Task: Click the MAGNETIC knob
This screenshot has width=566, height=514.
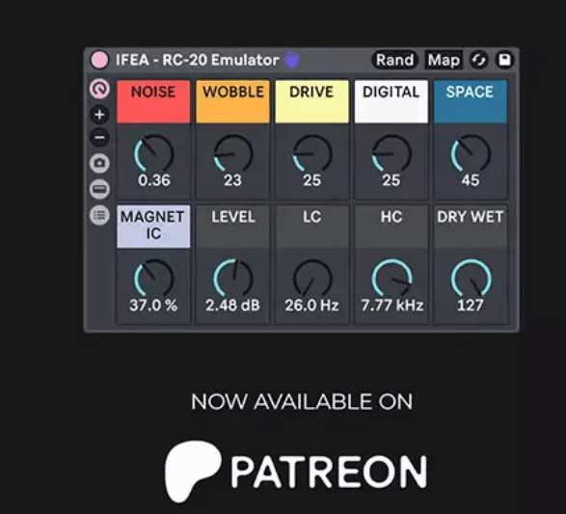Action: pyautogui.click(x=153, y=278)
